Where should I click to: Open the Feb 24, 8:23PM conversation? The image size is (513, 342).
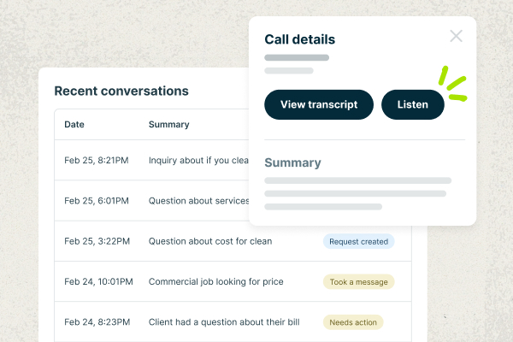[x=97, y=322]
